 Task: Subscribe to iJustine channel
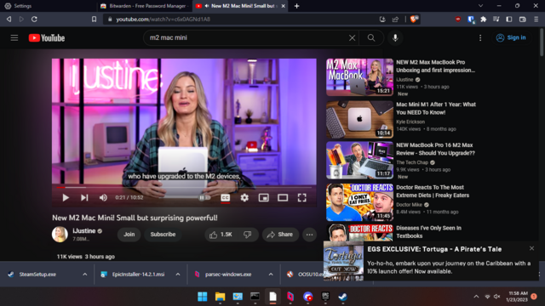point(163,235)
